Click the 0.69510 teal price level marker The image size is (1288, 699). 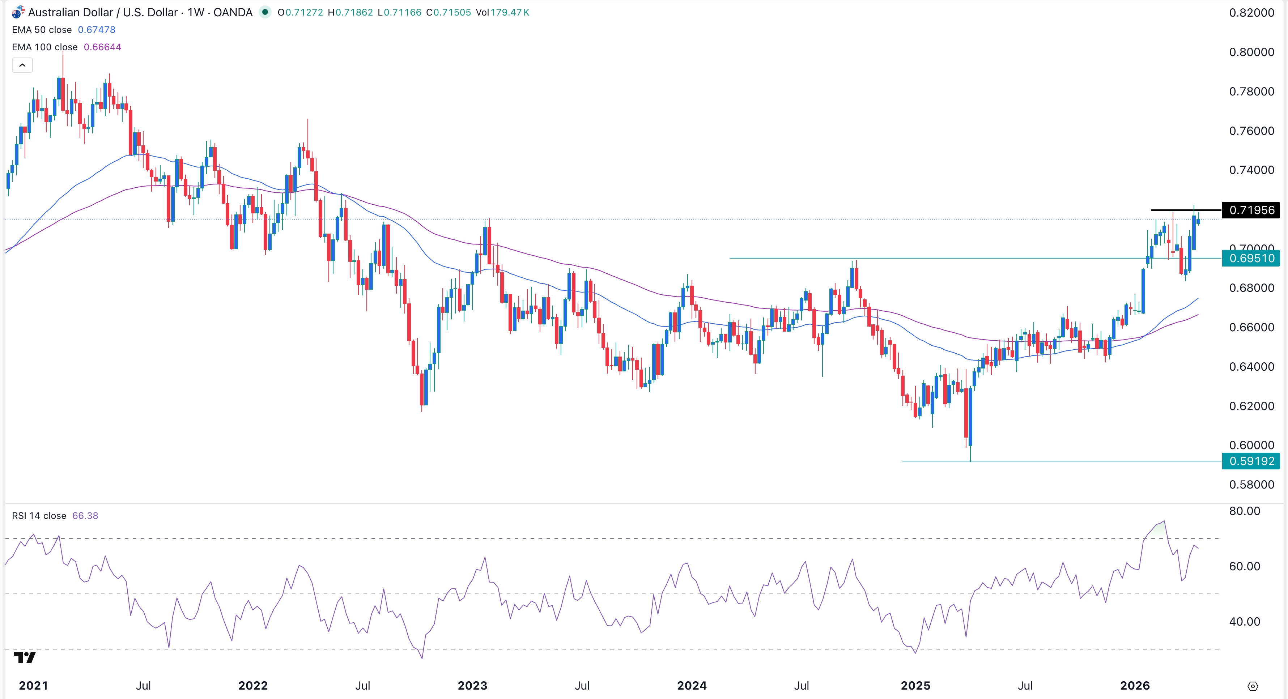(1252, 259)
